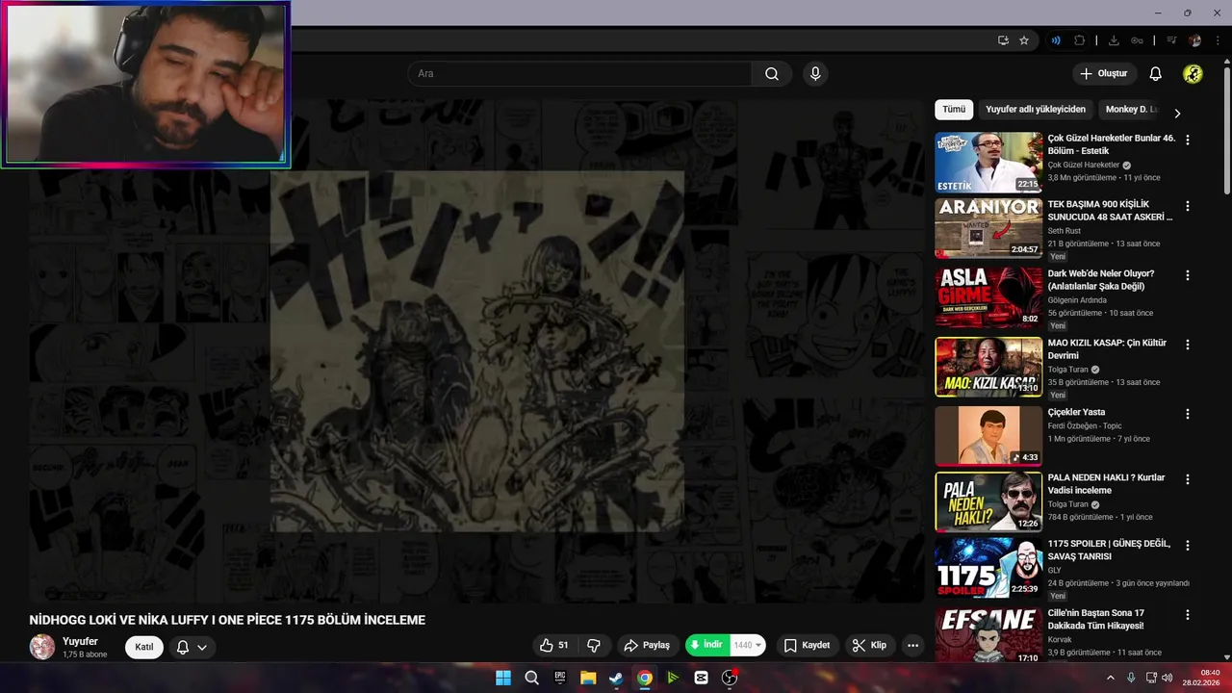The image size is (1232, 693).
Task: Open more actions ellipsis under video
Action: pyautogui.click(x=912, y=645)
